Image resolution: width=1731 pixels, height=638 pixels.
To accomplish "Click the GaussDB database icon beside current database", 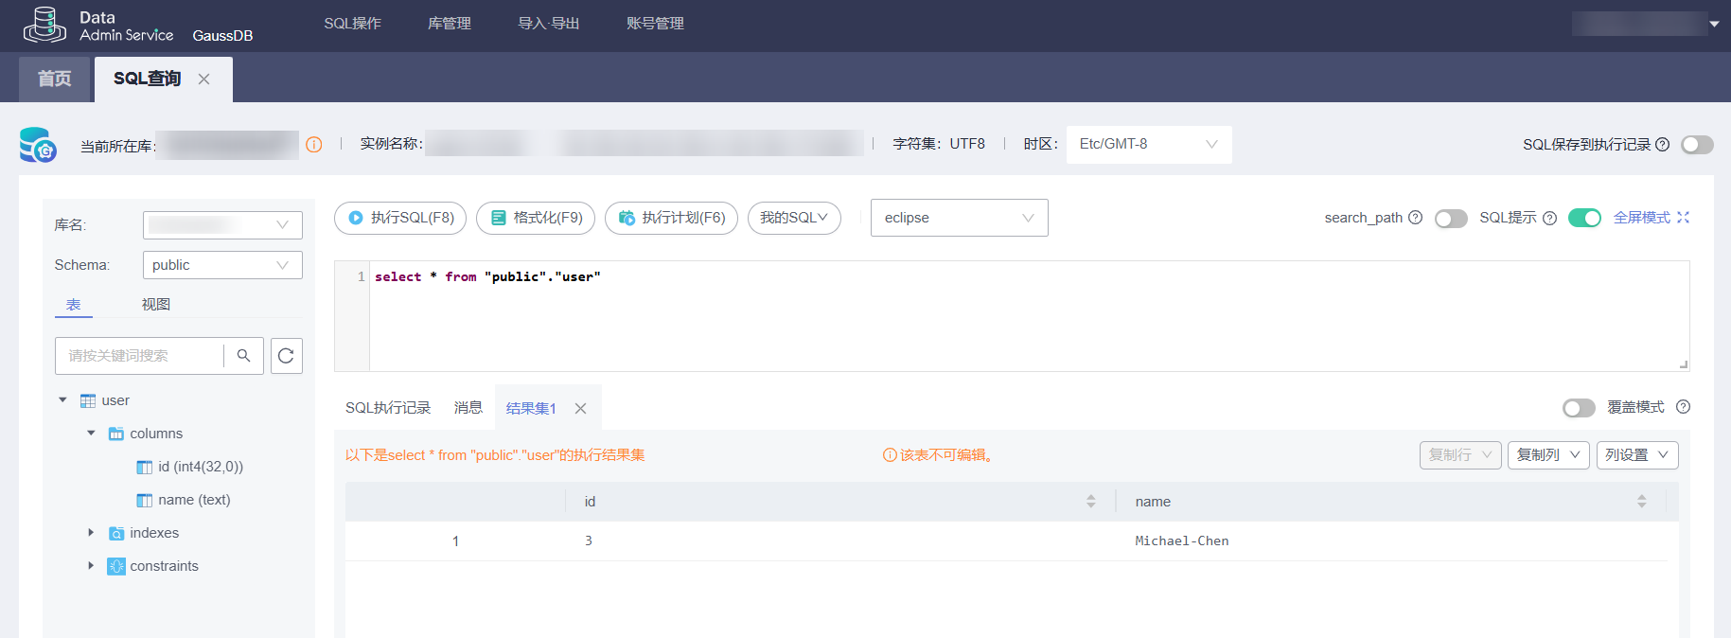I will click(x=38, y=145).
